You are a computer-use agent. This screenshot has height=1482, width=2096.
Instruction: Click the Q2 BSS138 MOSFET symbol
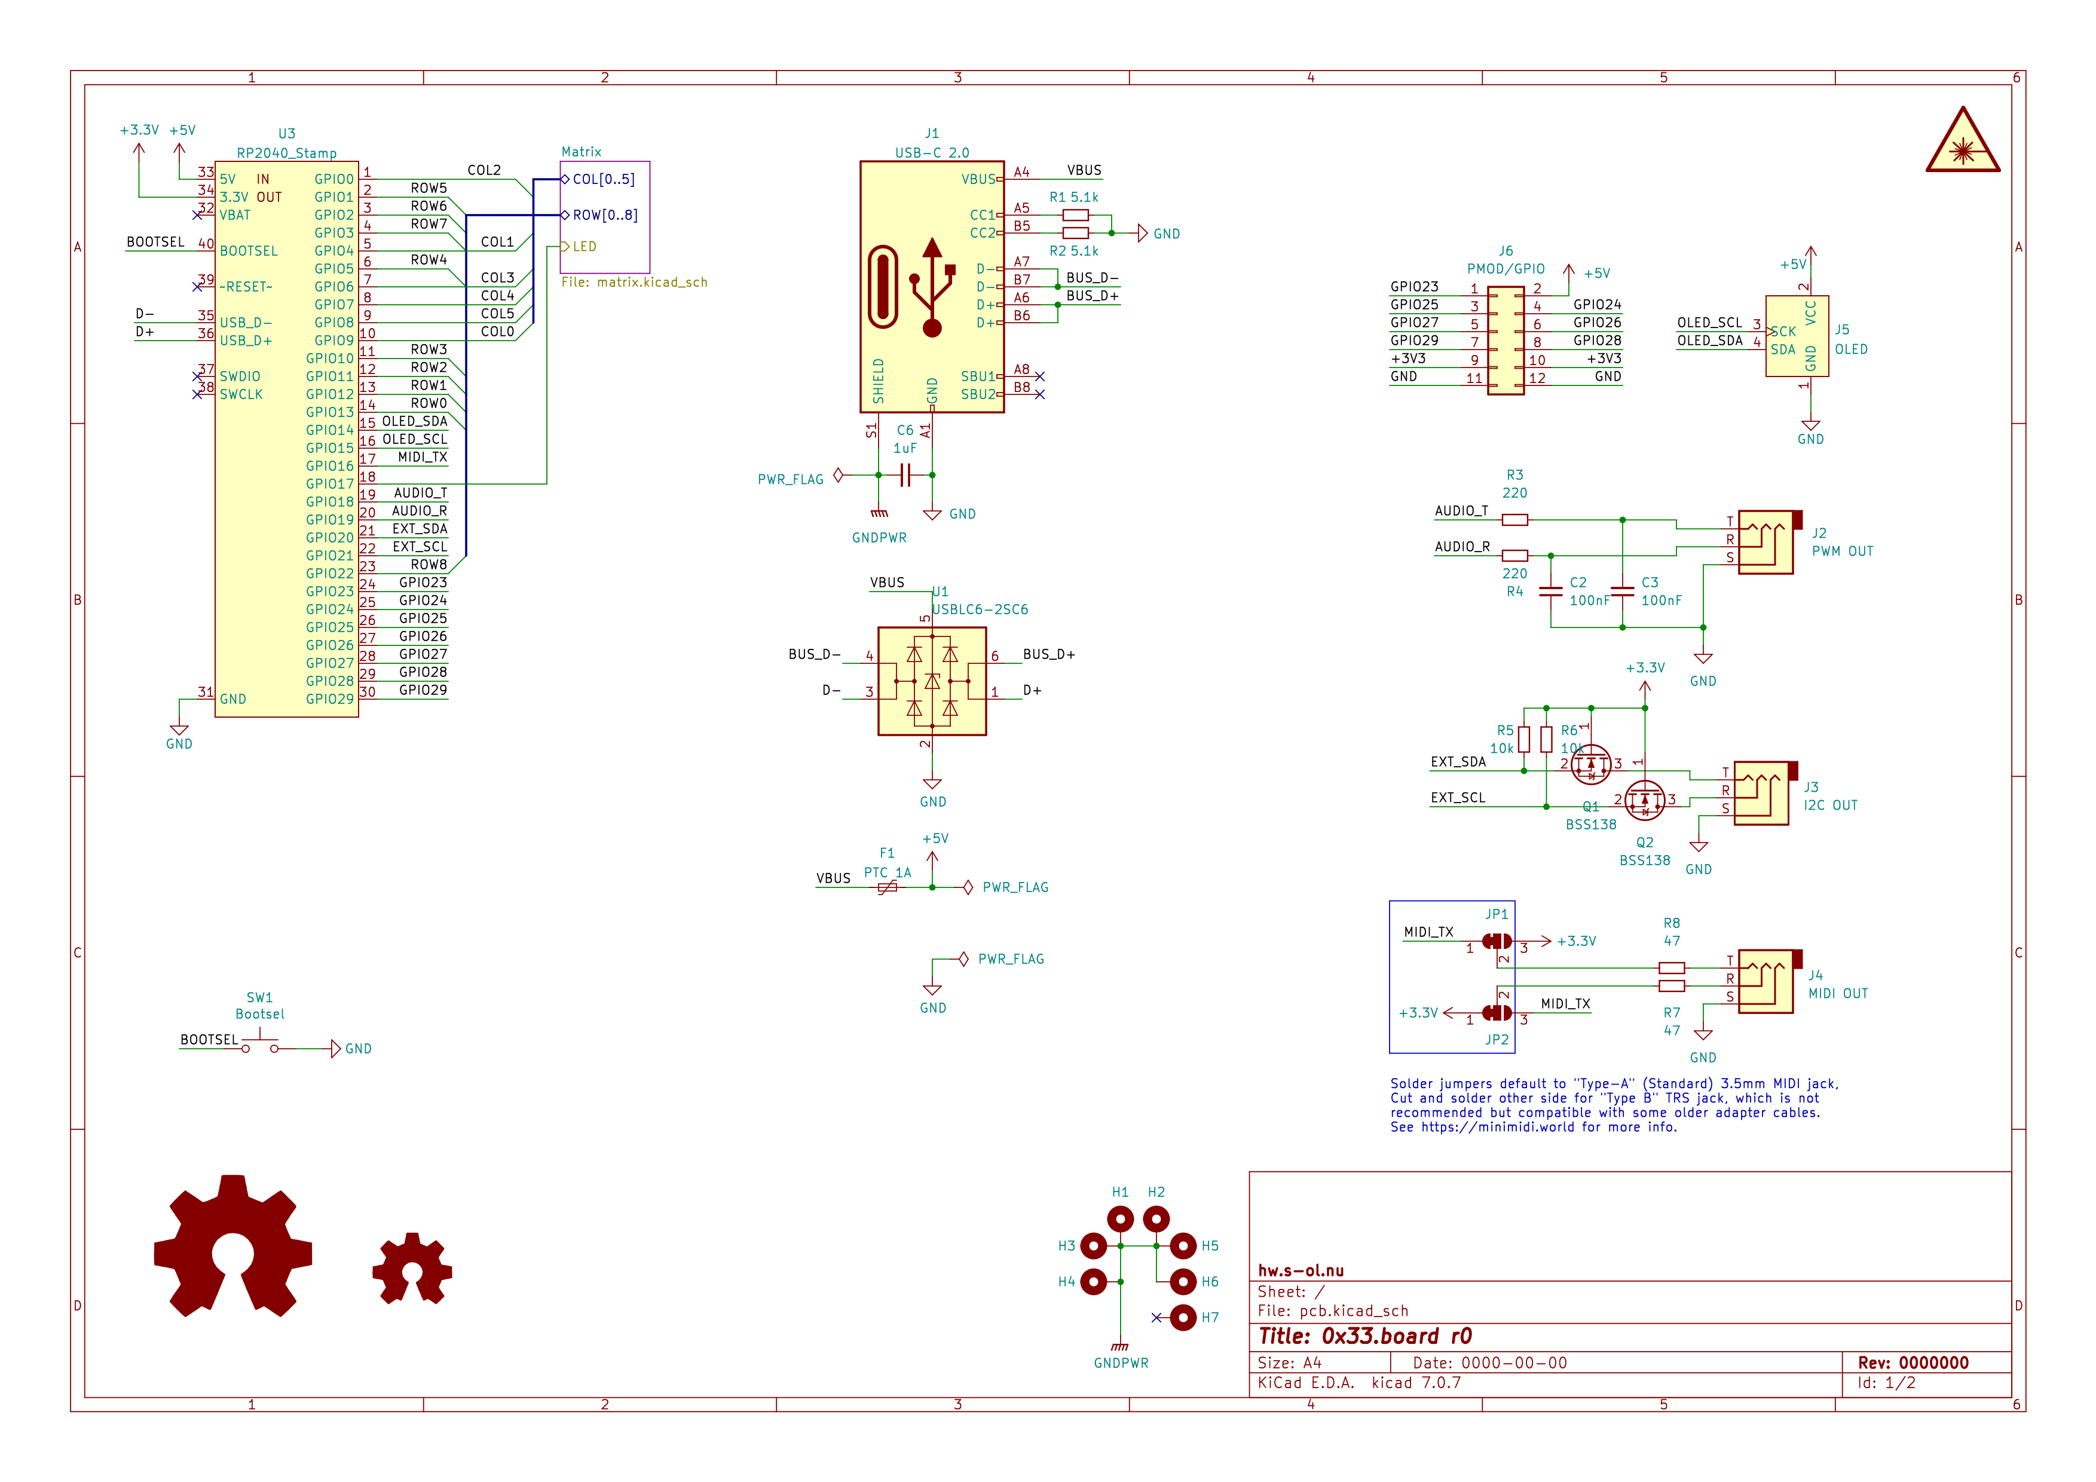coord(1644,800)
